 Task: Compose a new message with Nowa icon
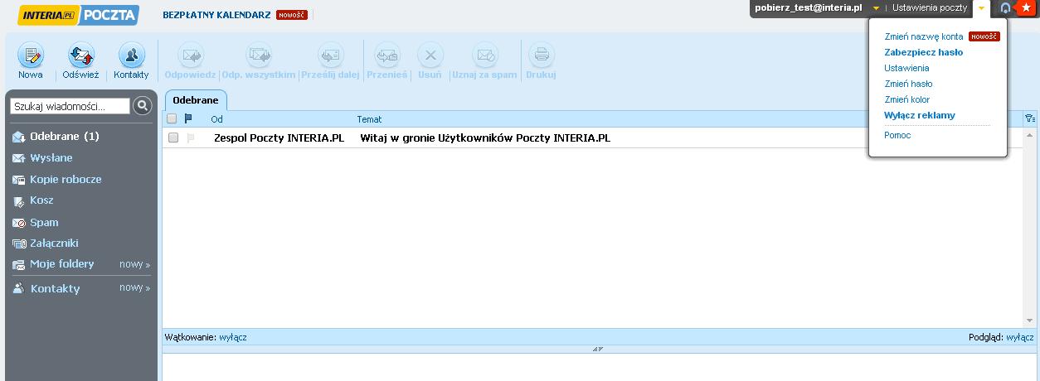(x=31, y=56)
